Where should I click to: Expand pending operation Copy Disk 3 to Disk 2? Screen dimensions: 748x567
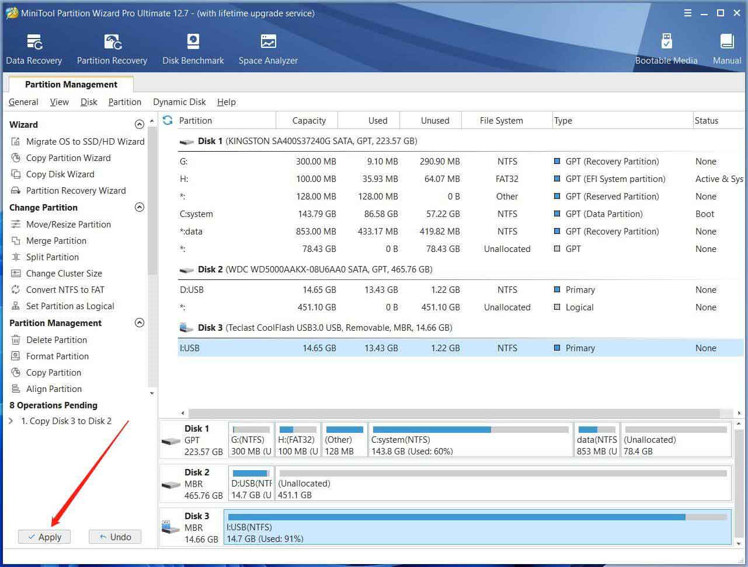coord(11,421)
